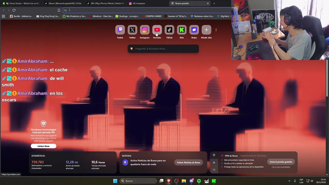Click the taskbar Buscar search box

139,181
